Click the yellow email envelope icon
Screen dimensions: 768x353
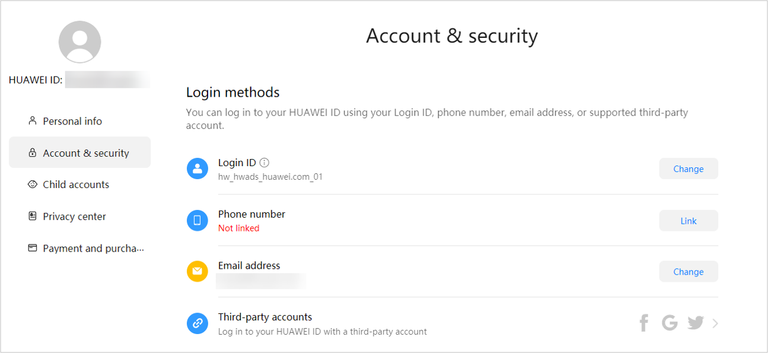[x=197, y=271]
